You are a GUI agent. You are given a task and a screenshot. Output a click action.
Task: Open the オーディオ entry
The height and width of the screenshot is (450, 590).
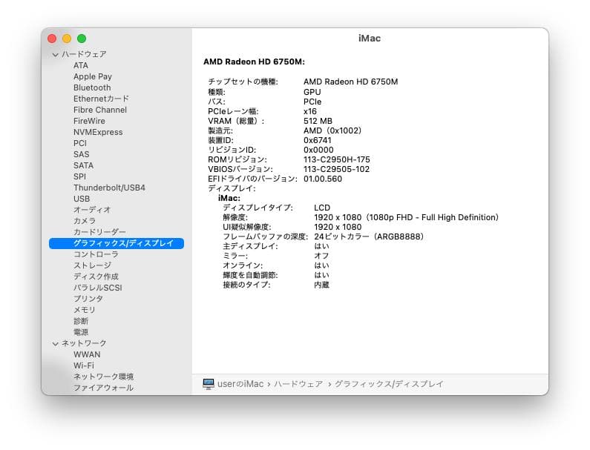click(92, 210)
